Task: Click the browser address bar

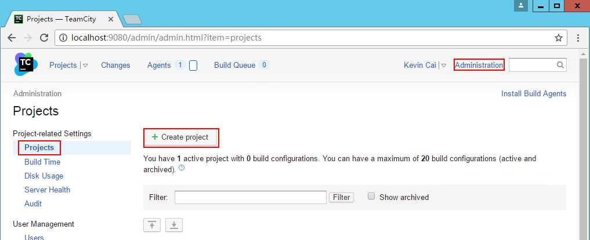Action: (x=310, y=38)
